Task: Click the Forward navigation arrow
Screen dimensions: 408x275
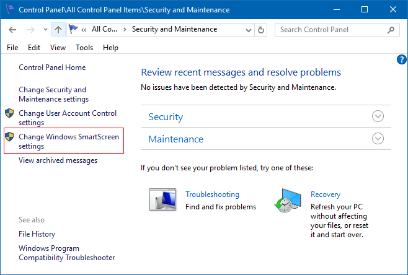Action: point(31,30)
